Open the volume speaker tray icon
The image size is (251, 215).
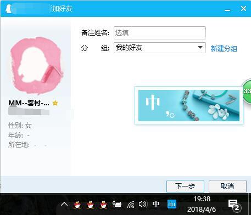click(x=143, y=204)
